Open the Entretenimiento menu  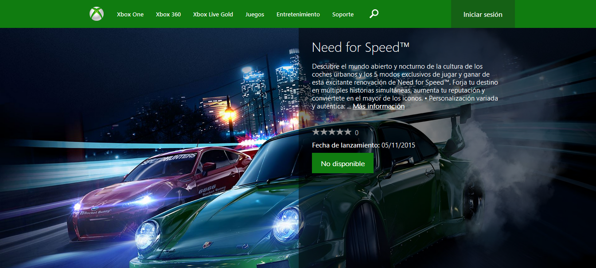coord(298,15)
